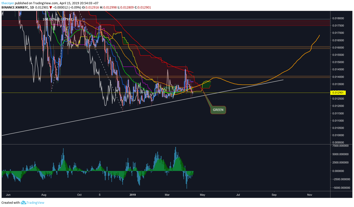Image resolution: width=354 pixels, height=207 pixels.
Task: Click the small green projected cloud area
Action: point(207,84)
